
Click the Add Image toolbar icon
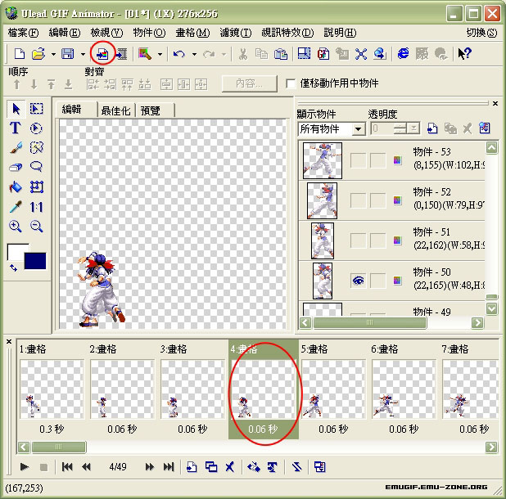pos(102,54)
